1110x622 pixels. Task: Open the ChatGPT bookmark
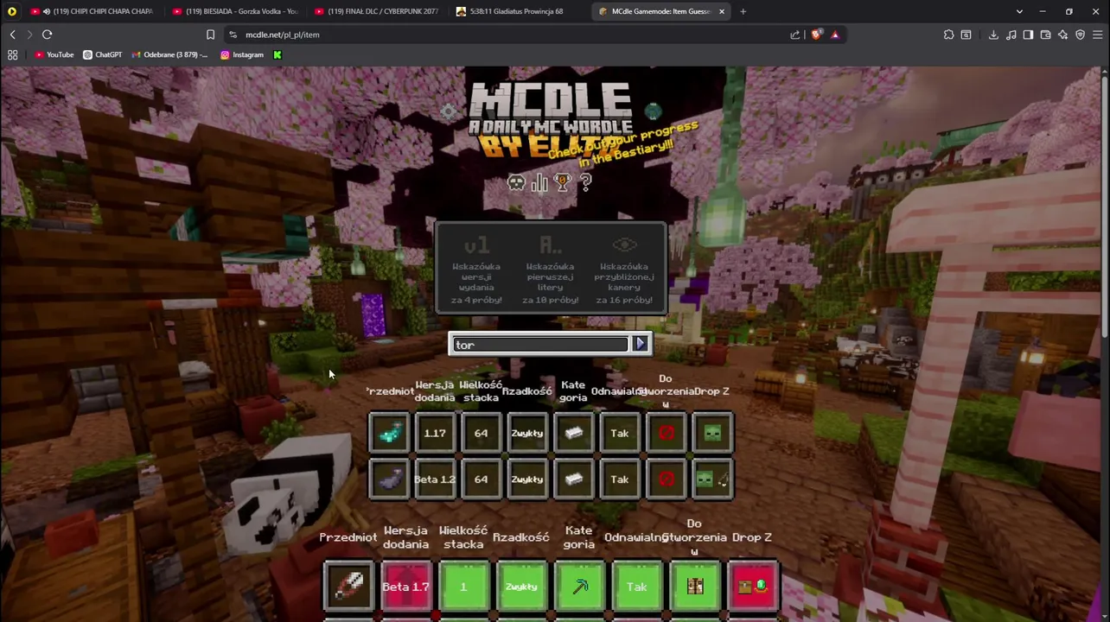(x=102, y=54)
